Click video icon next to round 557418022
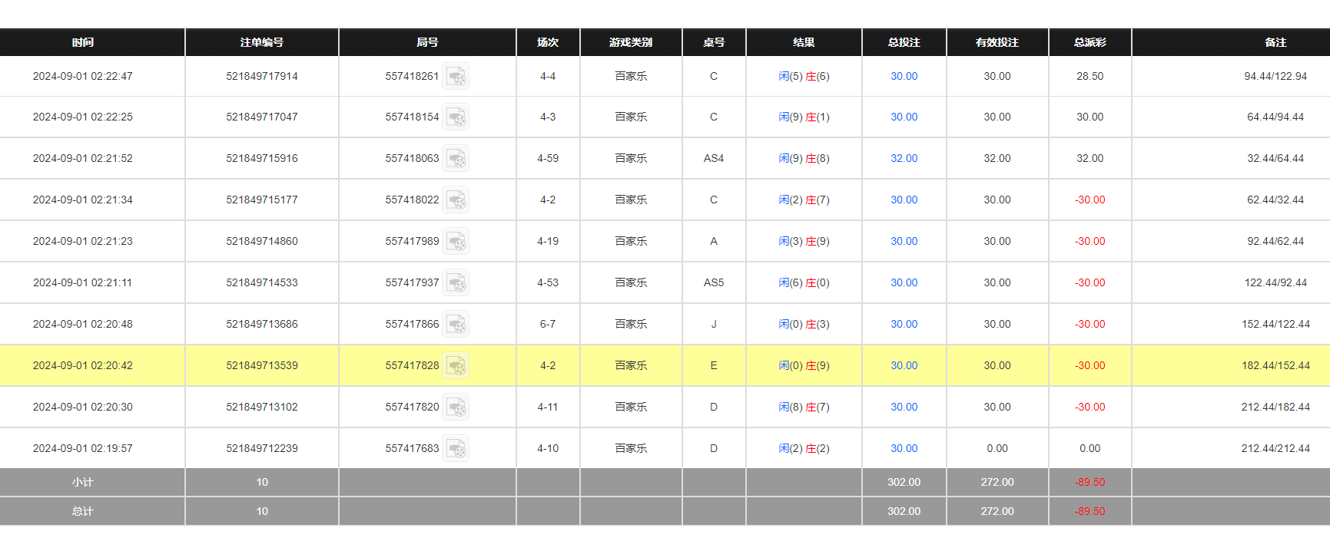The width and height of the screenshot is (1330, 551). coord(456,200)
